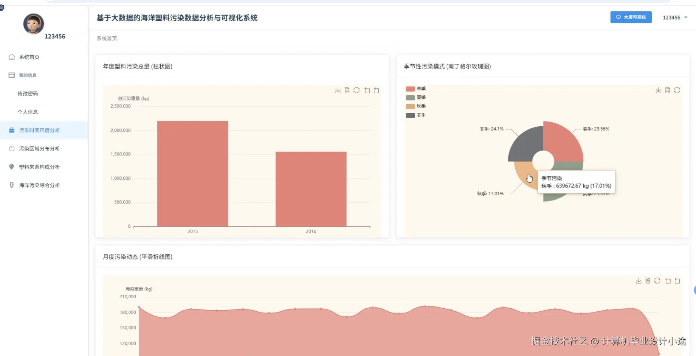This screenshot has width=696, height=356.
Task: Save the rose chart as an image
Action: click(x=658, y=90)
